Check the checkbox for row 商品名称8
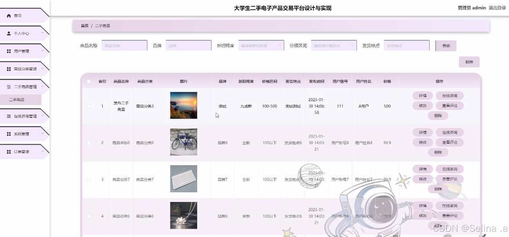The width and height of the screenshot is (509, 237). pos(89,143)
